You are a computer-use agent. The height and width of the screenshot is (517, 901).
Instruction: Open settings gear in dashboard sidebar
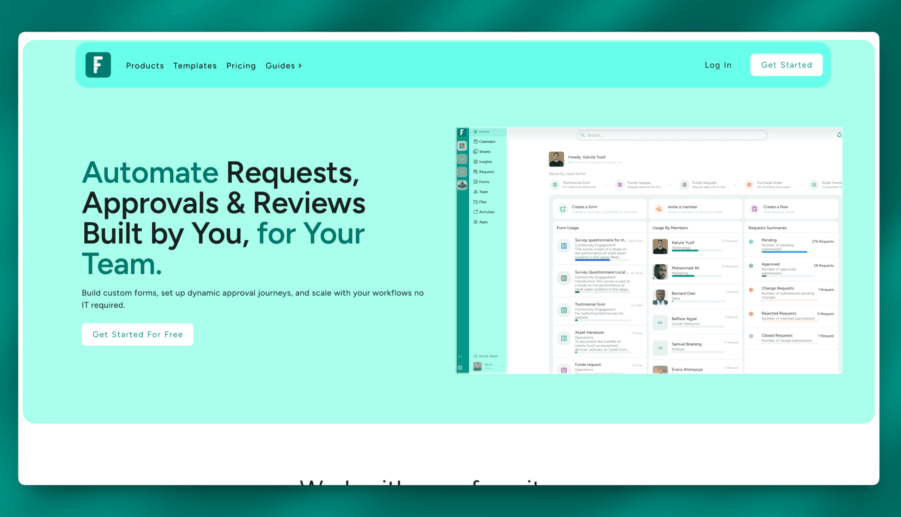click(460, 368)
